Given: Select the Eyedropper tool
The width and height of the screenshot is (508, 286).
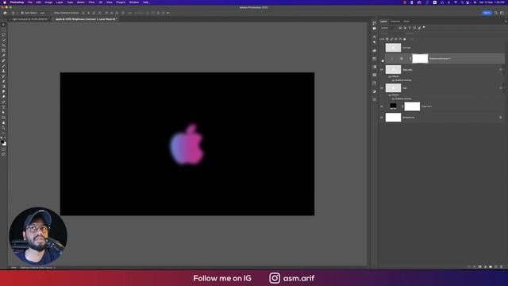Looking at the screenshot, I should [3, 55].
